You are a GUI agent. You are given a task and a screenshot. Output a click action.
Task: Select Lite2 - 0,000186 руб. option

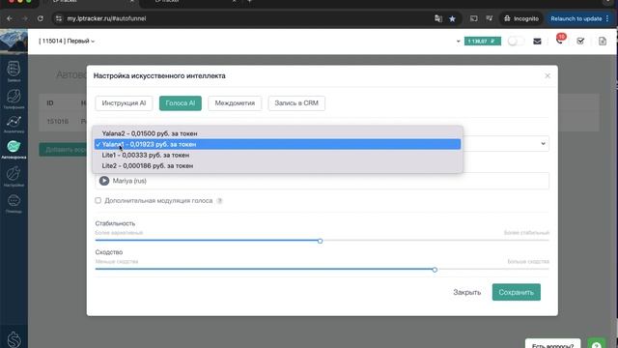[277, 165]
